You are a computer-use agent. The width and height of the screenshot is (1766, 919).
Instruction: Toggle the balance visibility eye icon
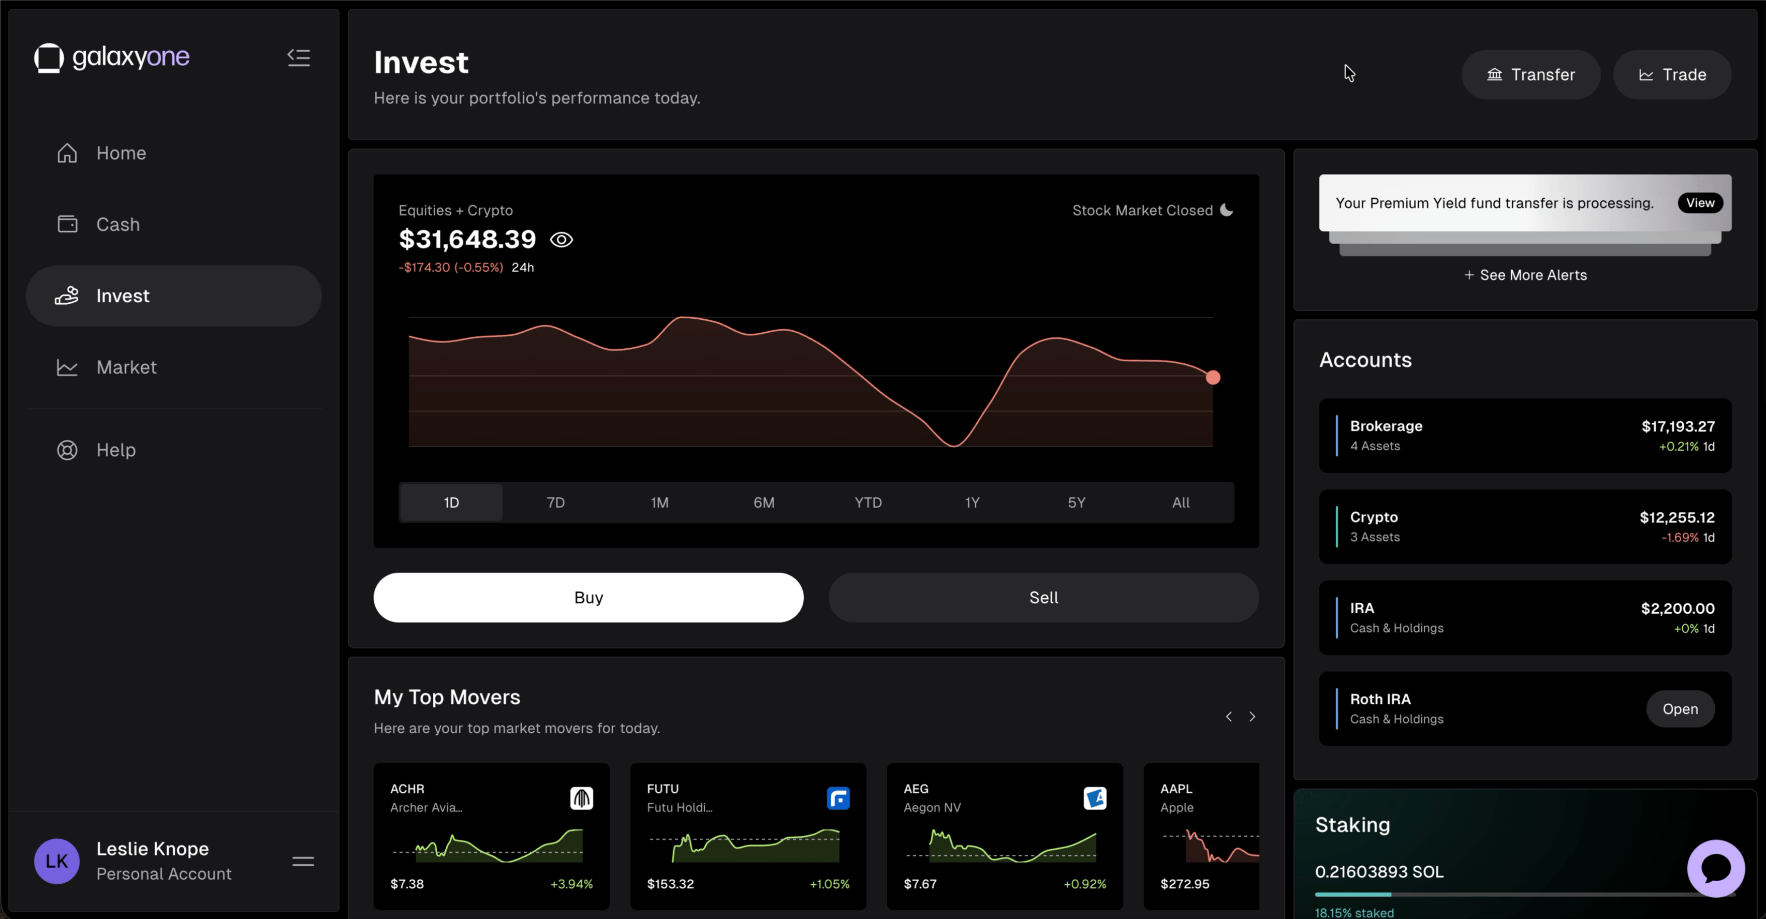coord(562,240)
